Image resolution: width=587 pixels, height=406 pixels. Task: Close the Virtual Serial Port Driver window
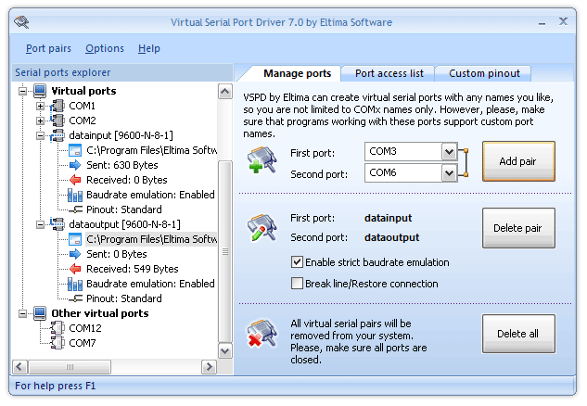coord(564,21)
